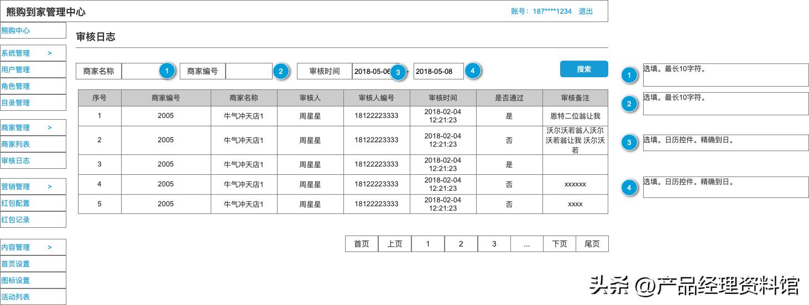Expand the 内容管理 menu section
Viewport: 809px width, 305px height.
tap(33, 248)
